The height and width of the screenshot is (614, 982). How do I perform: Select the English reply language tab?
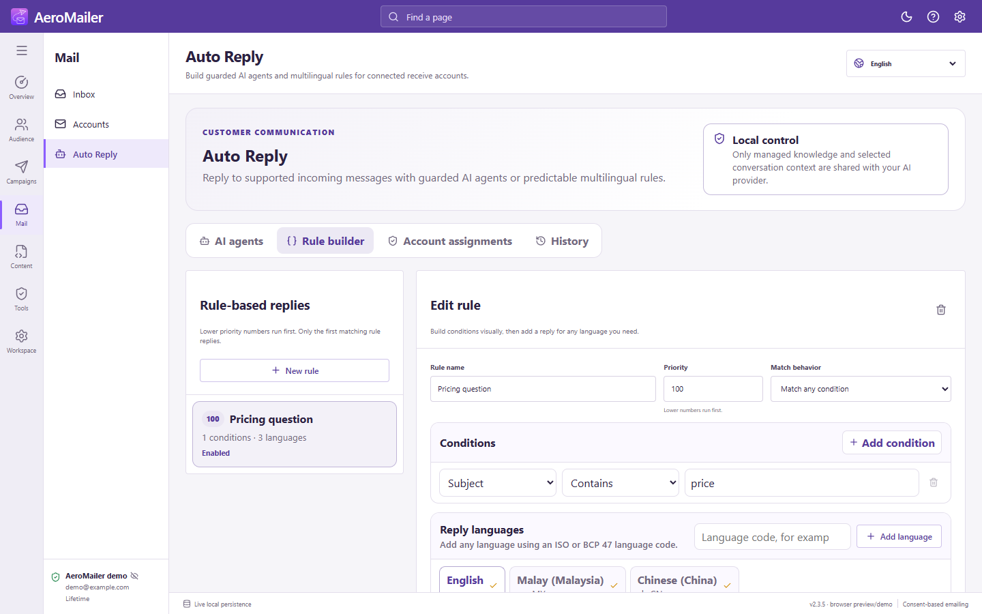(x=472, y=580)
